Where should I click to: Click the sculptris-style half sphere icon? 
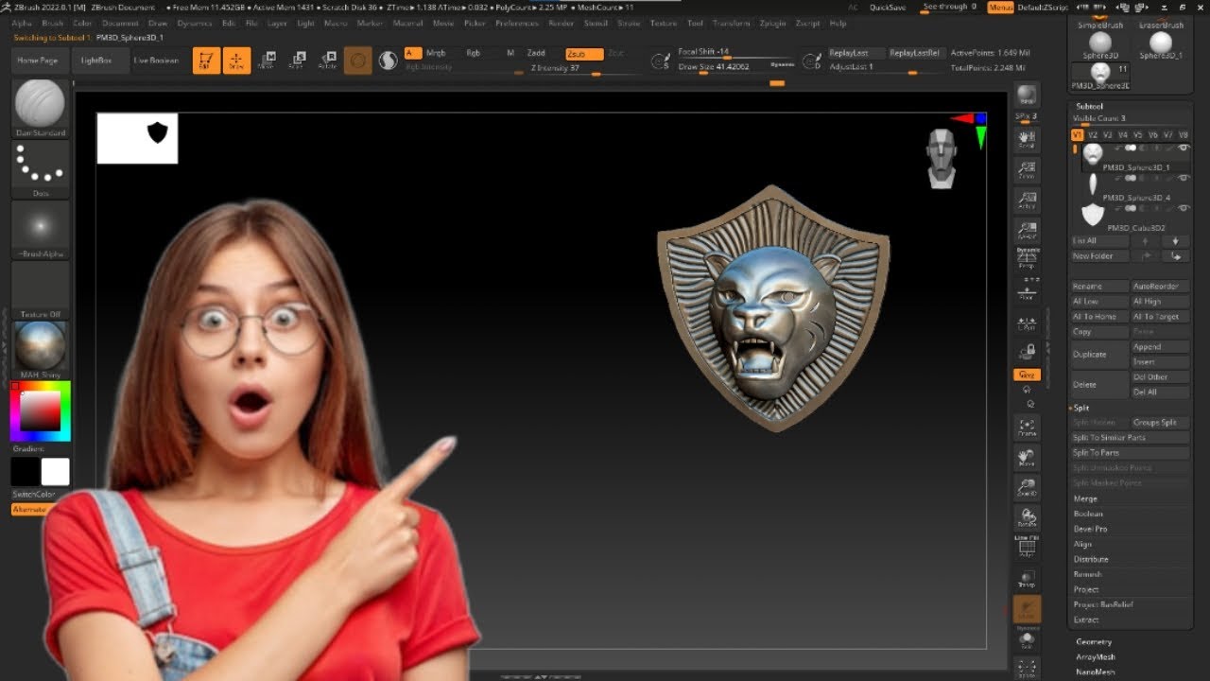point(388,61)
